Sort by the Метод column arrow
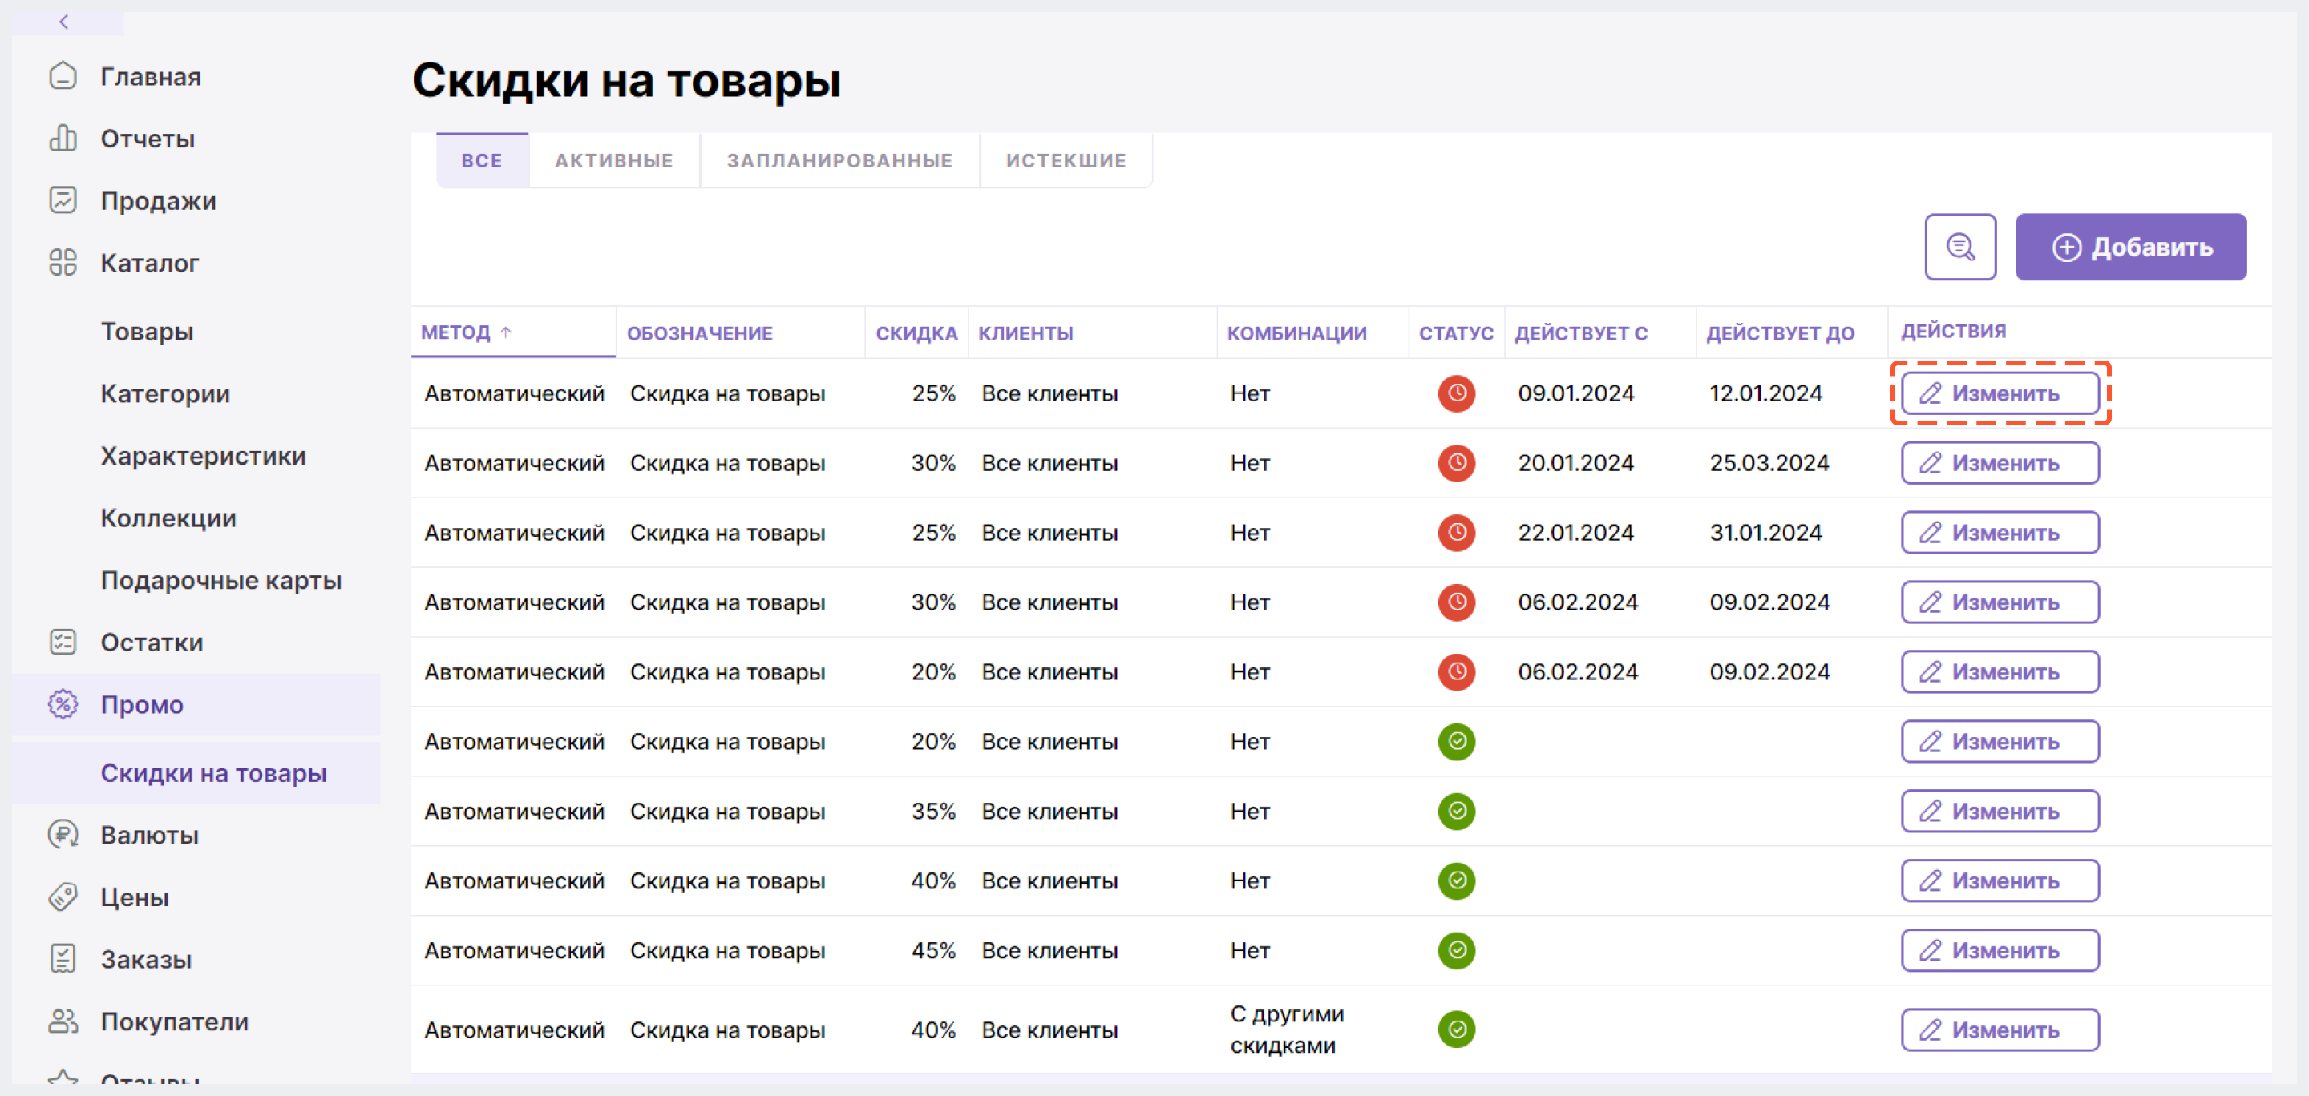 point(506,332)
